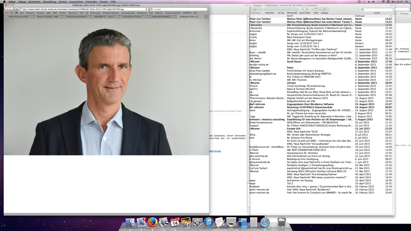Open iCal calendar from the Dock
Image resolution: width=411 pixels, height=231 pixels.
pyautogui.click(x=175, y=222)
